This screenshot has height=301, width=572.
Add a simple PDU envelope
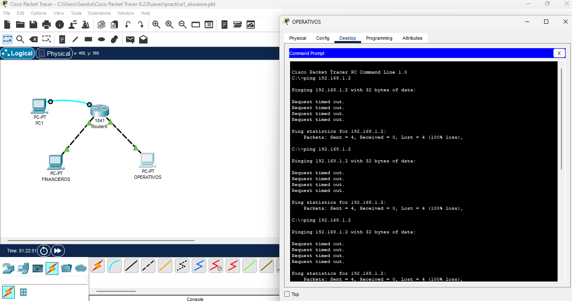(130, 39)
